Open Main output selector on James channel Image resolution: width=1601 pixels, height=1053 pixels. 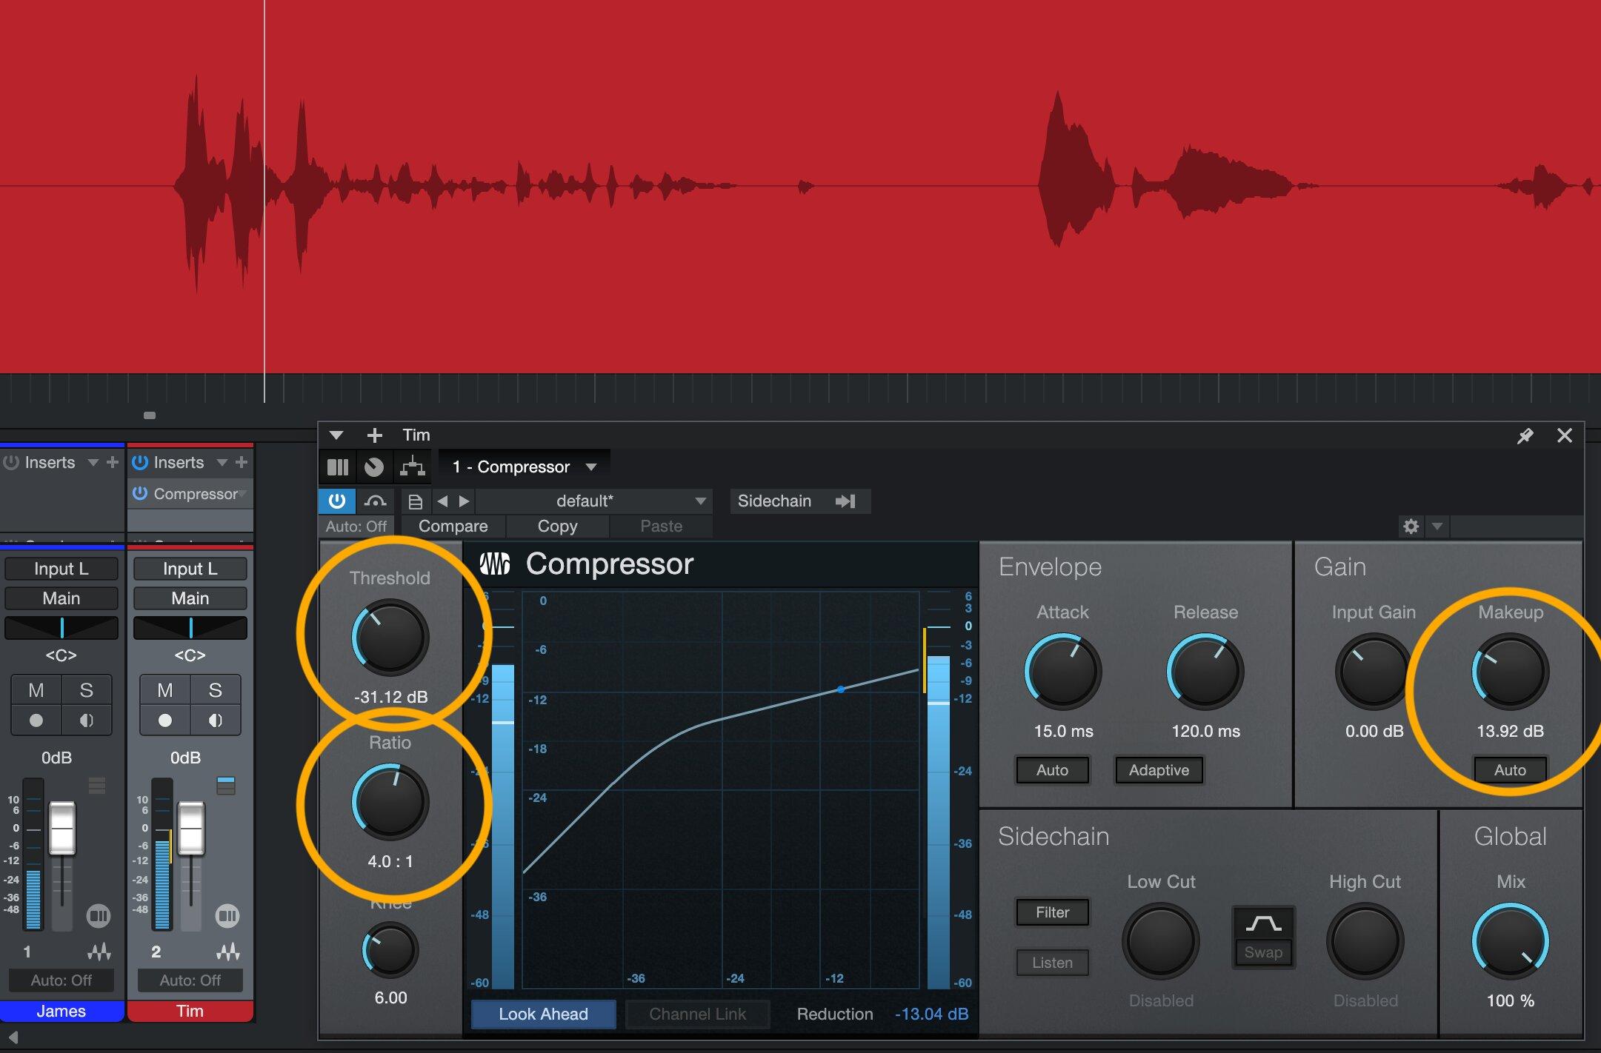(61, 598)
